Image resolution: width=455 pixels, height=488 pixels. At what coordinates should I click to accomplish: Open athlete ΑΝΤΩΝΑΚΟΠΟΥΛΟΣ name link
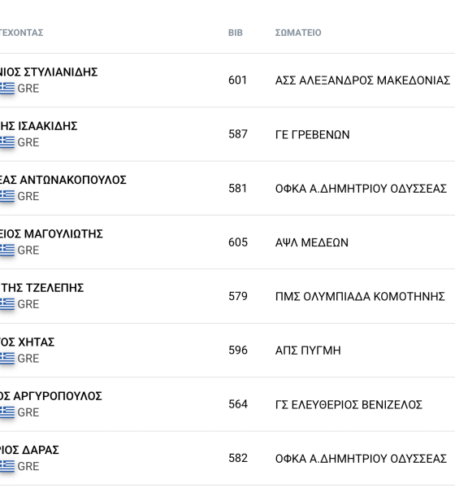63,180
